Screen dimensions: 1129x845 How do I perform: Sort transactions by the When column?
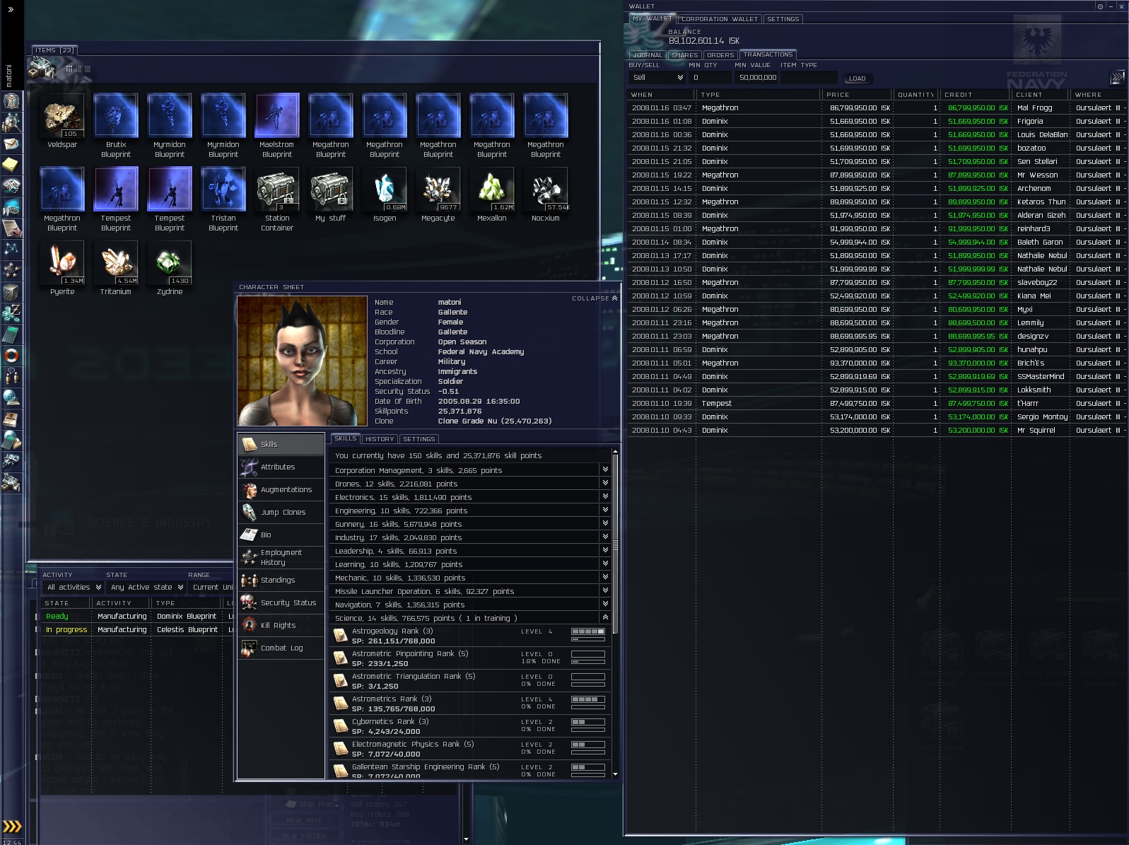pyautogui.click(x=661, y=95)
